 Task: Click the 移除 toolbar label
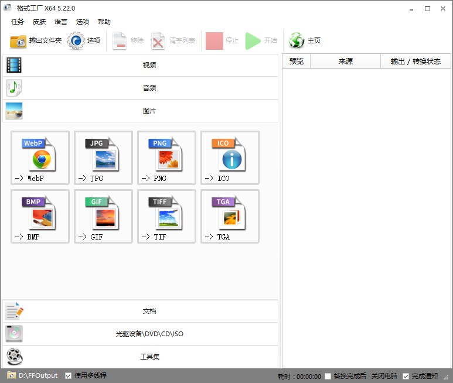point(137,40)
